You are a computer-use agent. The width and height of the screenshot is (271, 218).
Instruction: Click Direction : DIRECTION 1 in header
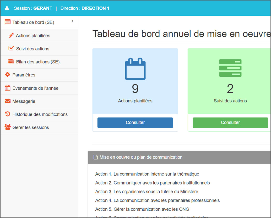tap(85, 8)
